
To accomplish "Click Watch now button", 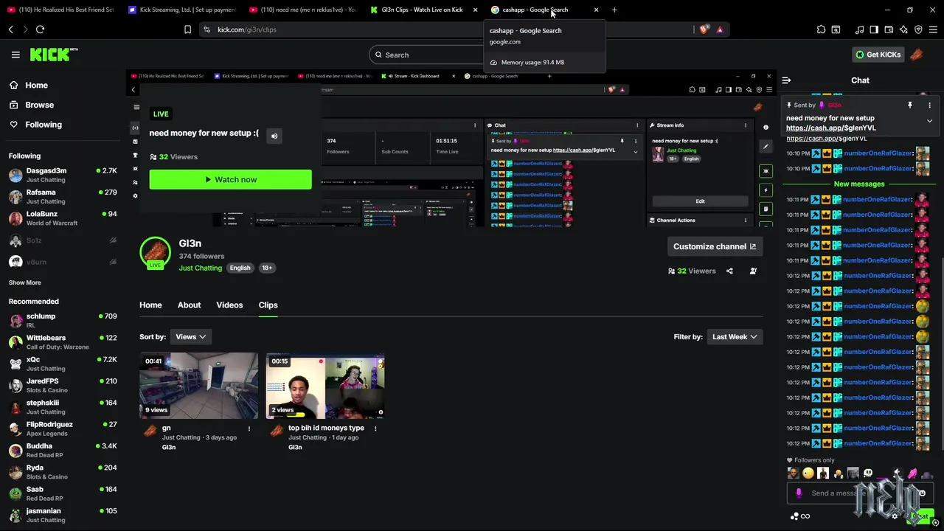I will (x=230, y=179).
